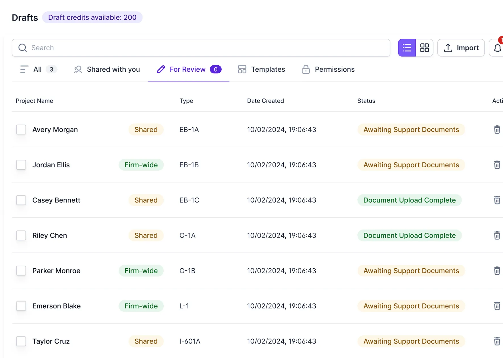Click the lock icon on Permissions tab
This screenshot has width=503, height=358.
pyautogui.click(x=306, y=69)
